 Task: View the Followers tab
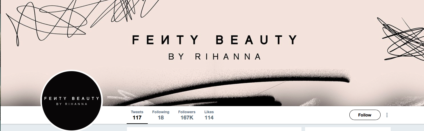[x=187, y=115]
